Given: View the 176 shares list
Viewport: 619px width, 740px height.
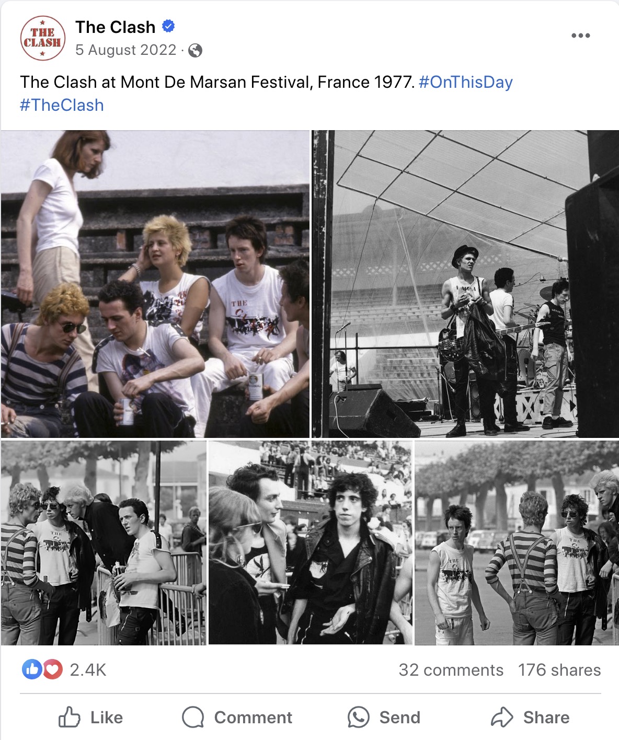Looking at the screenshot, I should (x=559, y=670).
